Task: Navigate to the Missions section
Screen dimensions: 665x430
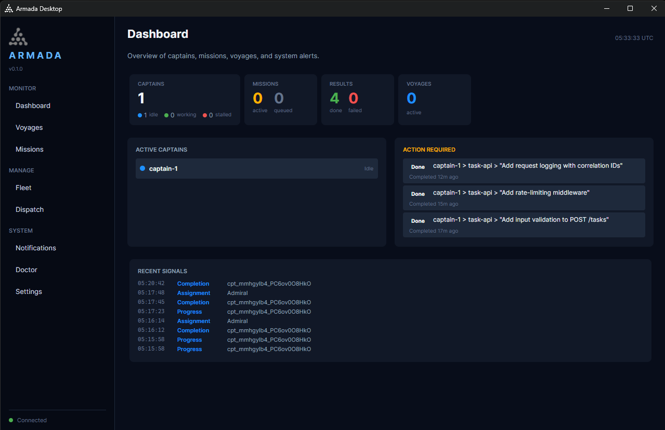Action: point(29,149)
